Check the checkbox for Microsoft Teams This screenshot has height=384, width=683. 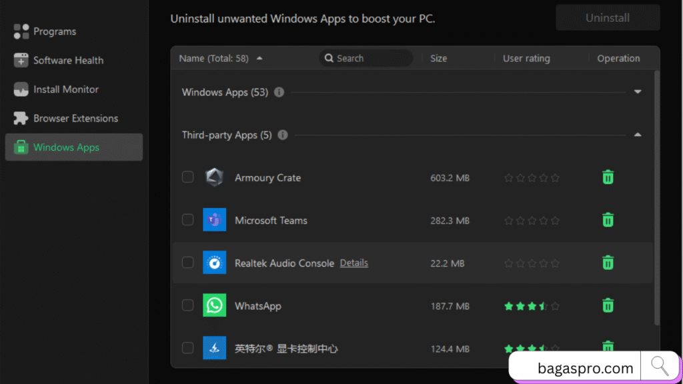187,220
